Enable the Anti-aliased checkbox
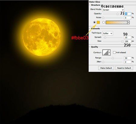Image resolution: width=136 pixels, height=124 pixels. pyautogui.click(x=114, y=52)
